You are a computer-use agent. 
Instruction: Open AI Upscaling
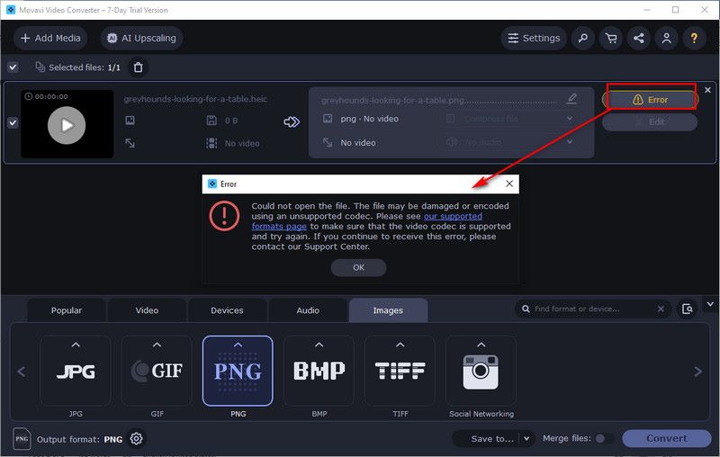[141, 38]
